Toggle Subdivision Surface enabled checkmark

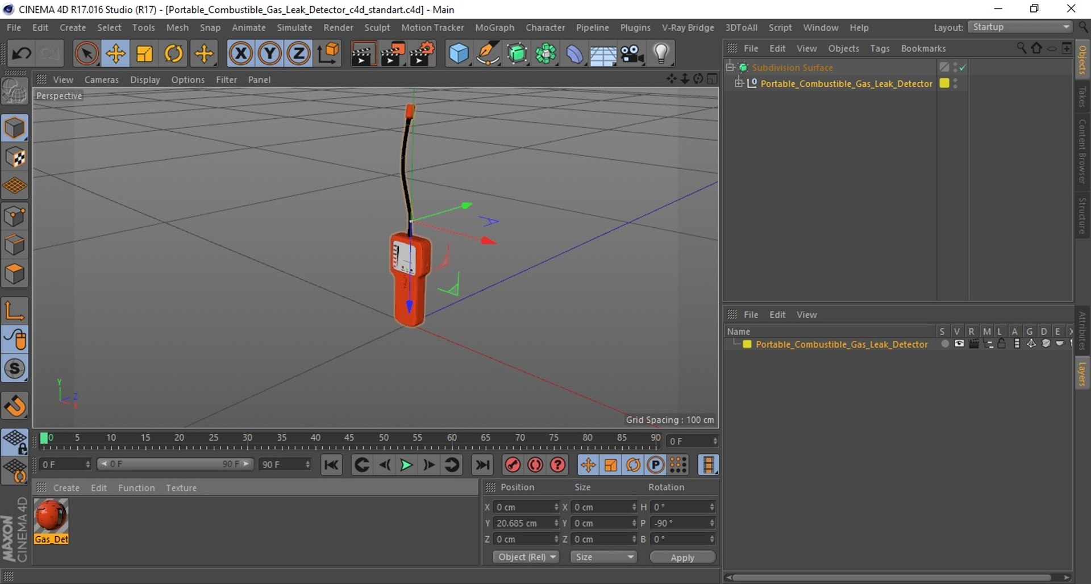(x=963, y=68)
